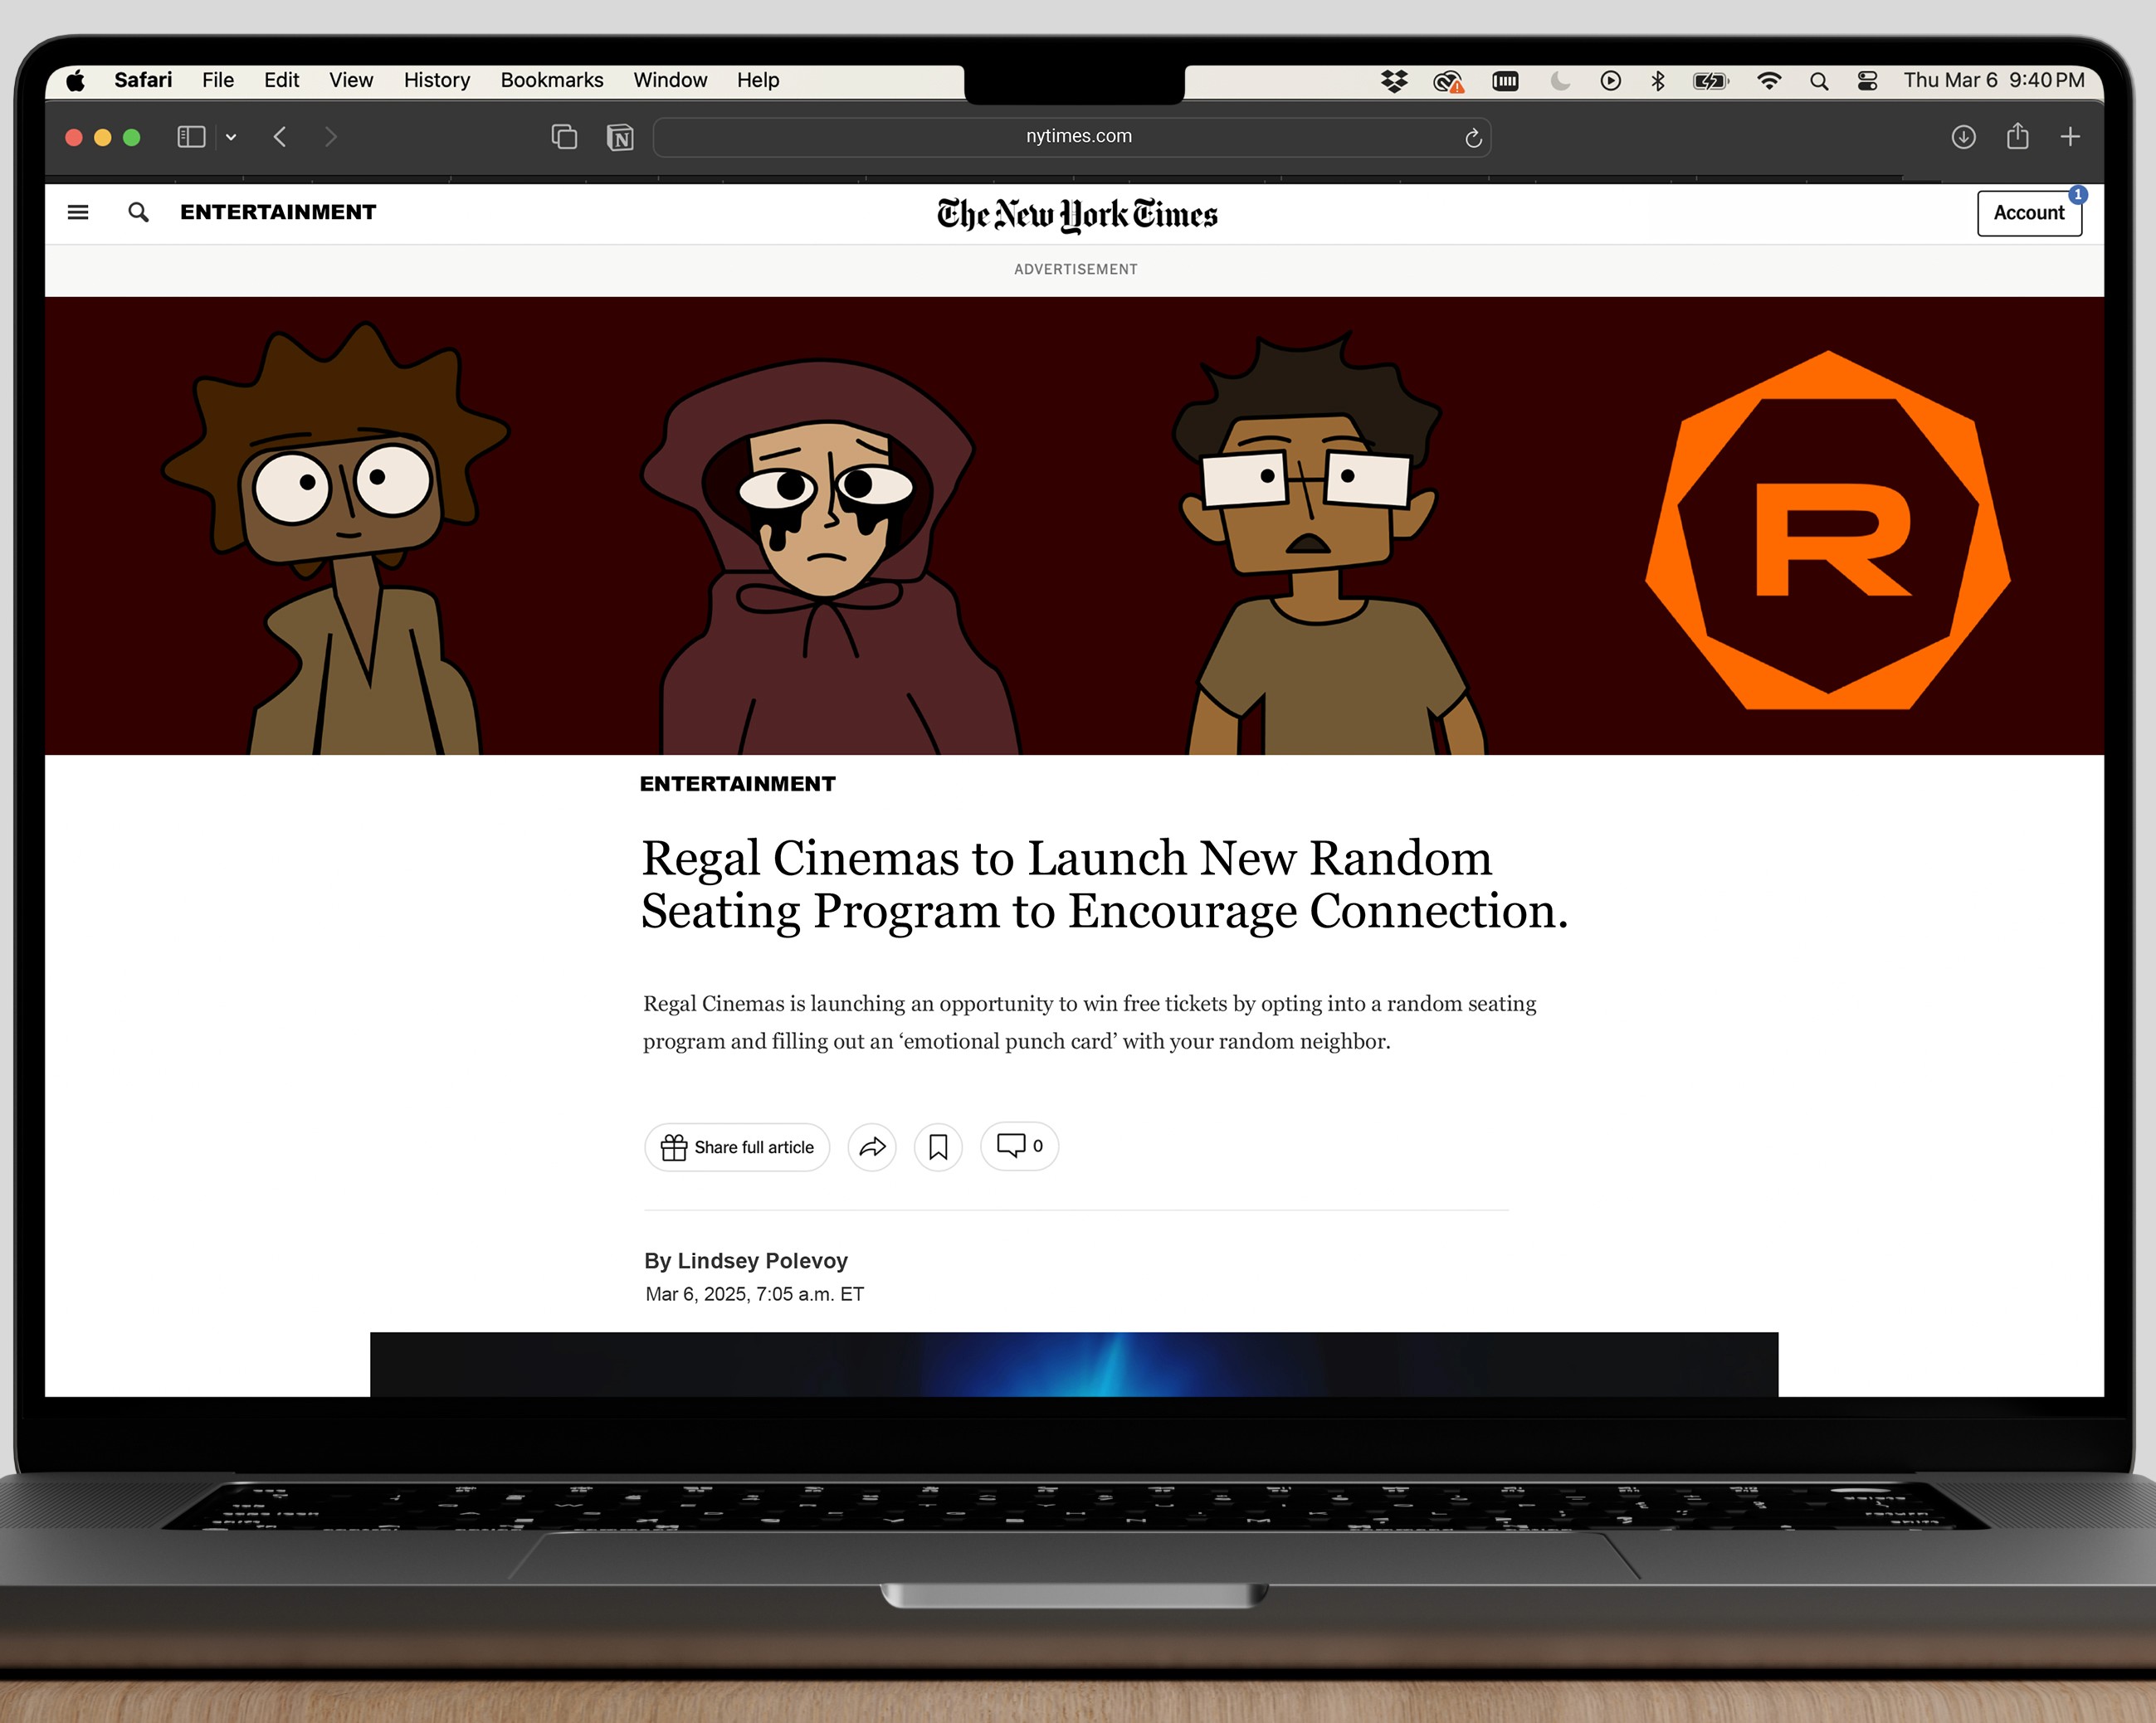Click the share arrow icon

pos(872,1146)
